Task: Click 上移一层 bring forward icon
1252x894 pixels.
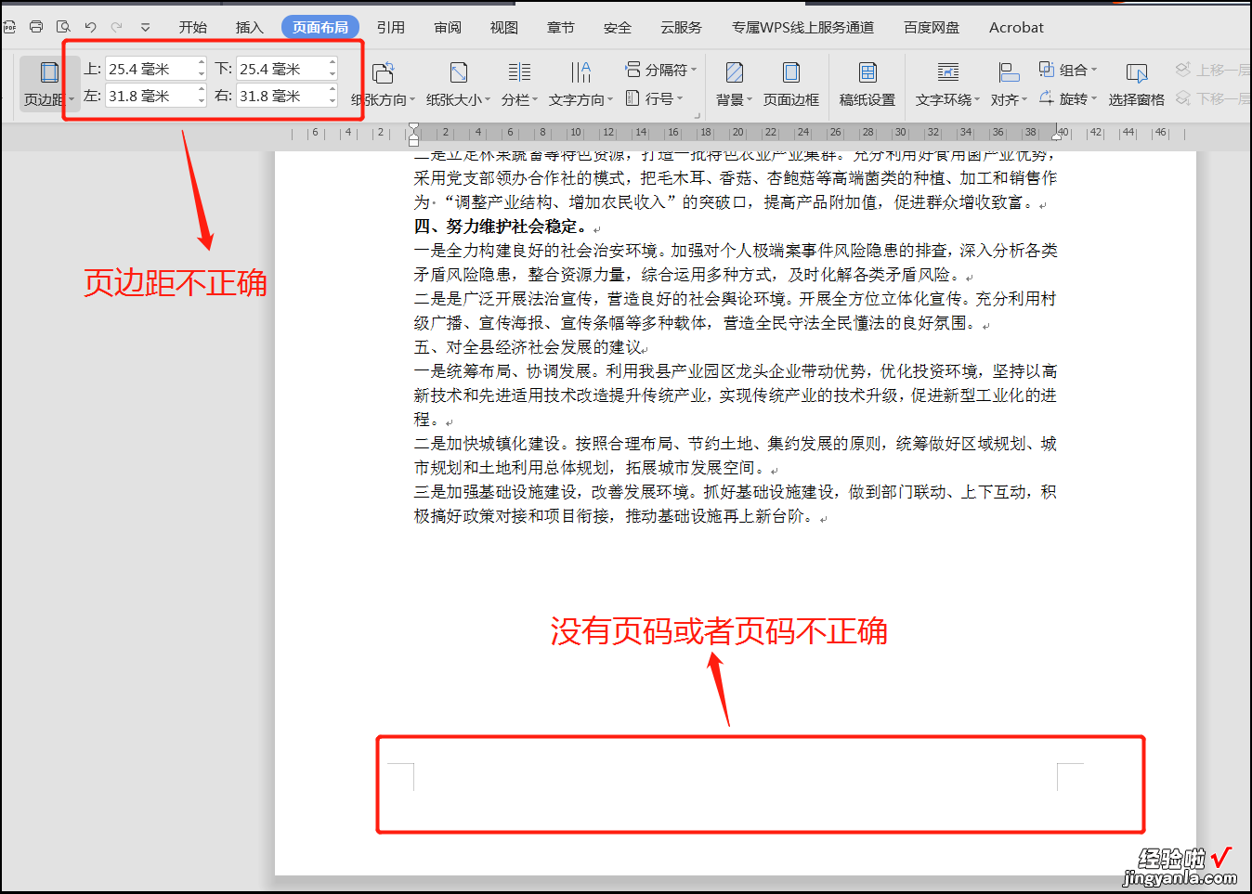Action: pos(1183,70)
